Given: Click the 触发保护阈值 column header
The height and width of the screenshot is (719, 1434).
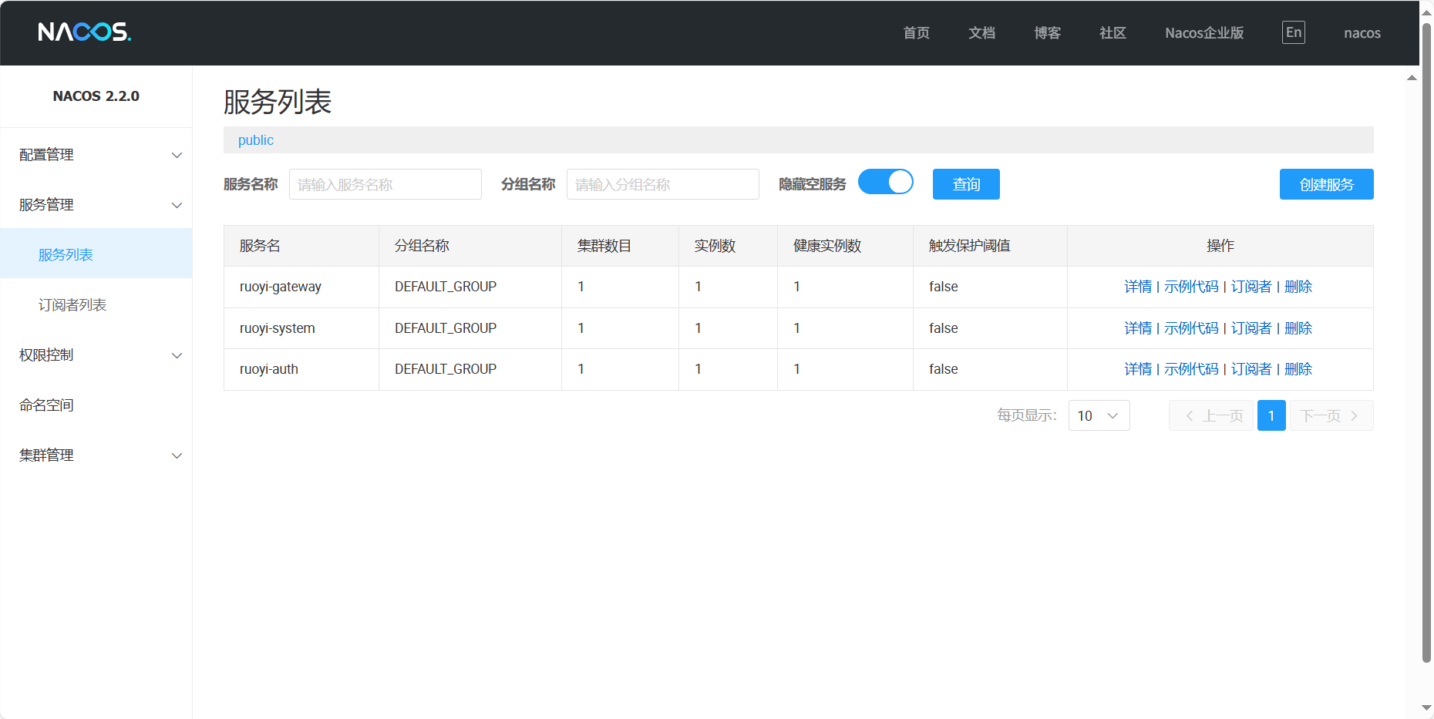Looking at the screenshot, I should [990, 246].
